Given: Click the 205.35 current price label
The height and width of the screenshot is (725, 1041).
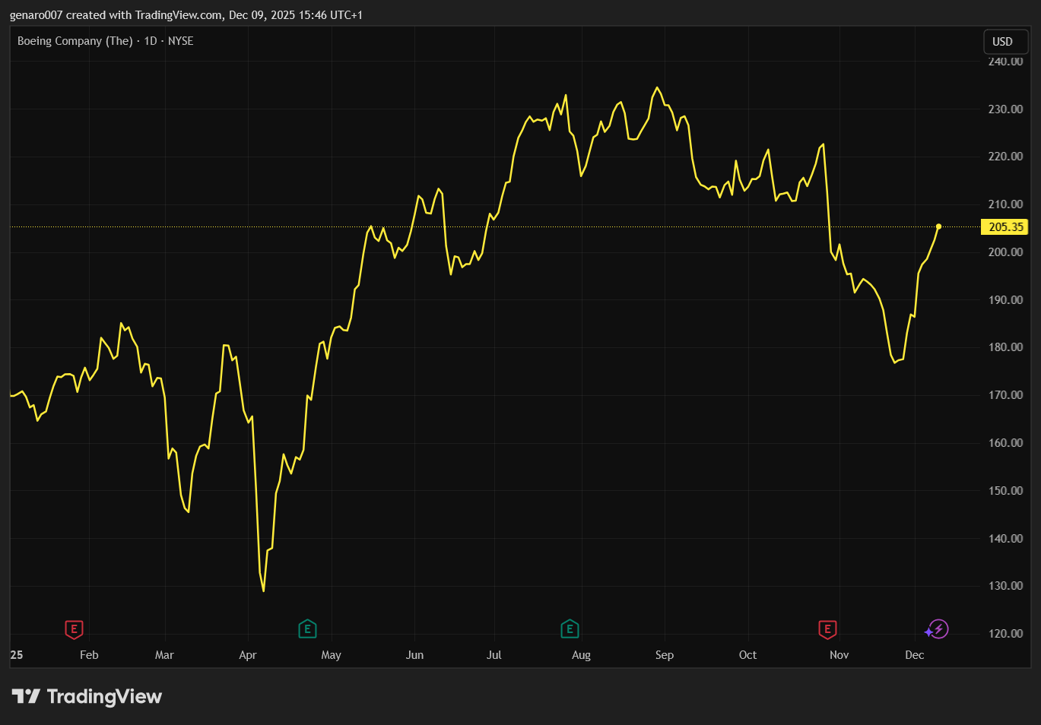Looking at the screenshot, I should (1005, 227).
